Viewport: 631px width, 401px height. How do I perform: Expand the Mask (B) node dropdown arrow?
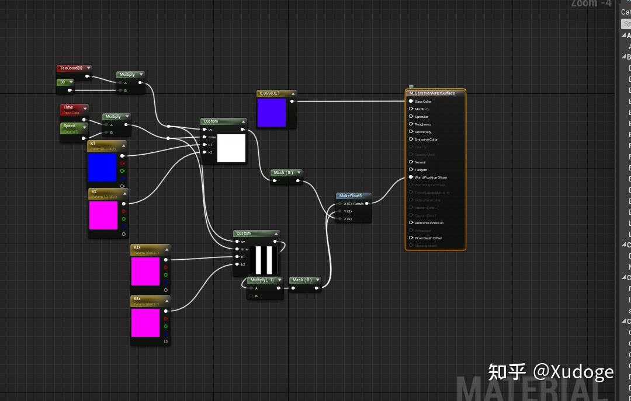[299, 173]
